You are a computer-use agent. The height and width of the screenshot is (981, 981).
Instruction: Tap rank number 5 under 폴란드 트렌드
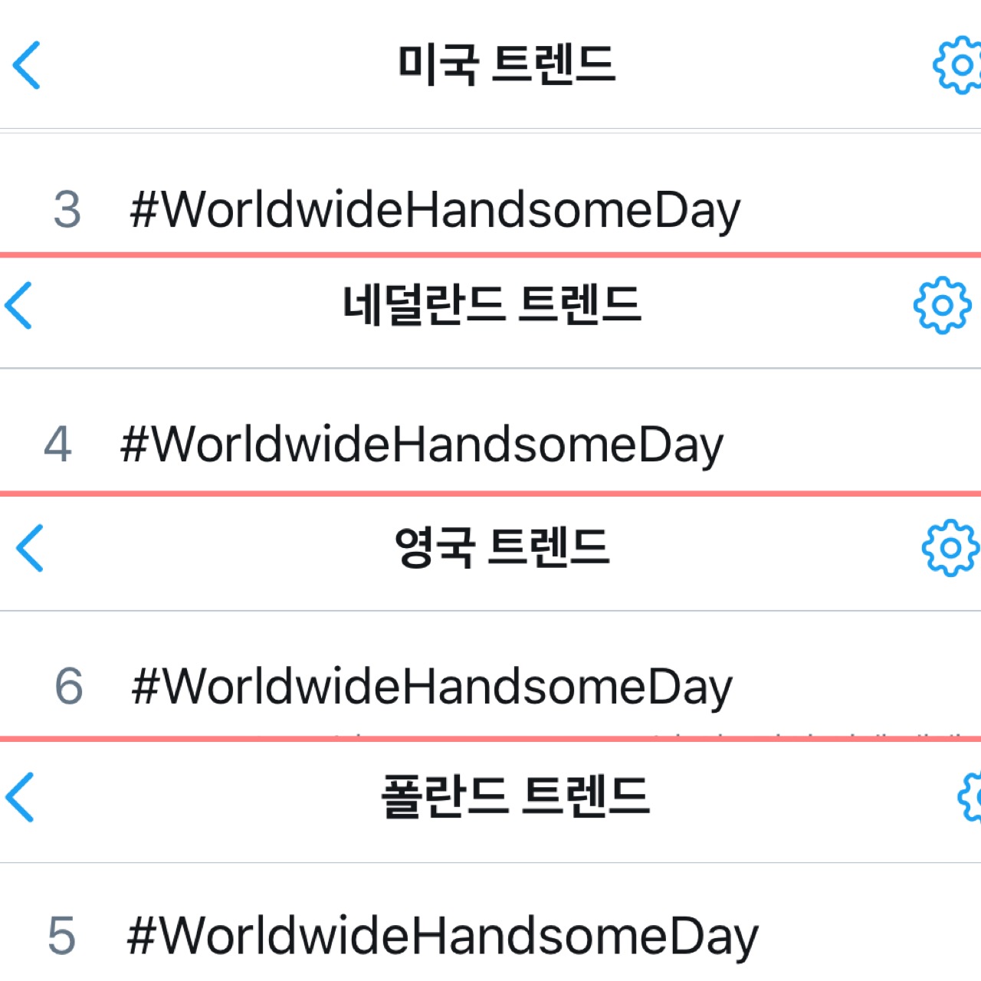pos(62,937)
